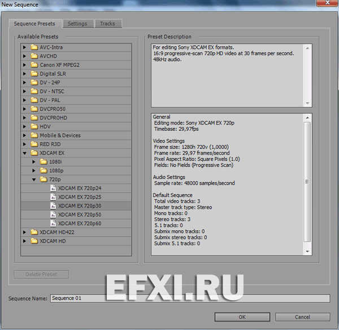Image resolution: width=339 pixels, height=330 pixels.
Task: Click the preset description scroll-down arrow
Action: (x=307, y=103)
